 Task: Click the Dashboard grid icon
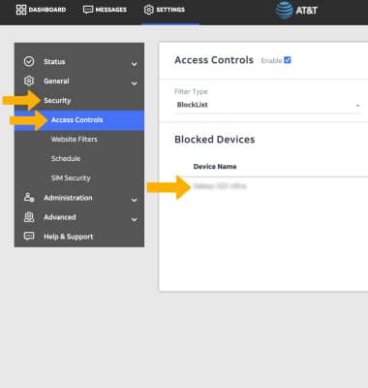(21, 10)
